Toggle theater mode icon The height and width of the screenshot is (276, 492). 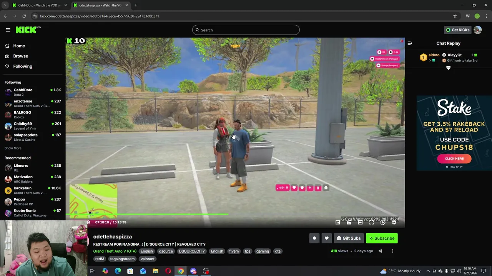360,222
